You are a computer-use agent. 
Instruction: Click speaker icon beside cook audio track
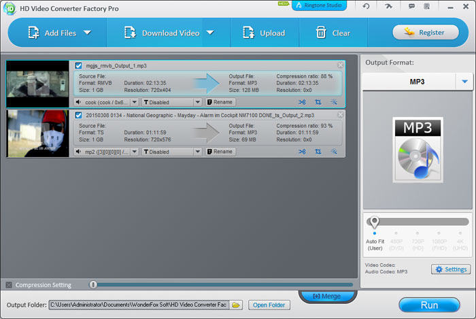[78, 102]
